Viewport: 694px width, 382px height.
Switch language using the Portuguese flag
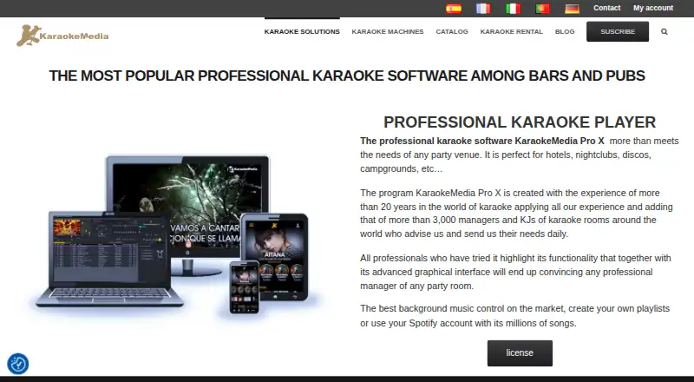(x=542, y=9)
